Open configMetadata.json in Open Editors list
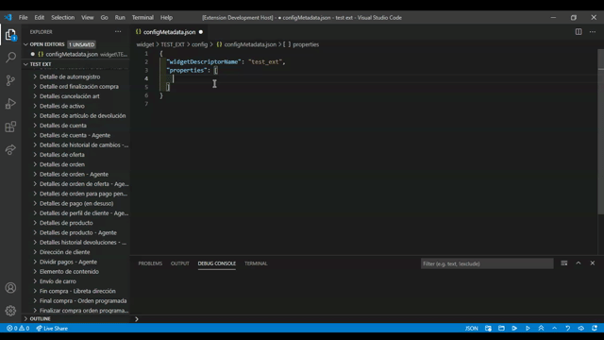The height and width of the screenshot is (340, 604). coord(75,55)
